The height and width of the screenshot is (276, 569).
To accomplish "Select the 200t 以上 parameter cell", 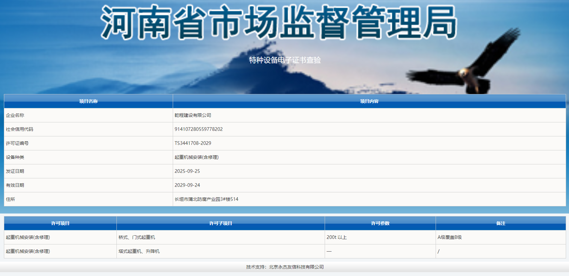I will pos(380,237).
